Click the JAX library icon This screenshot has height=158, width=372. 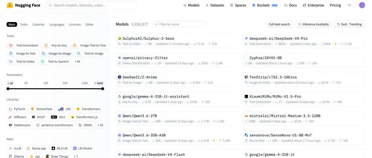point(61,109)
